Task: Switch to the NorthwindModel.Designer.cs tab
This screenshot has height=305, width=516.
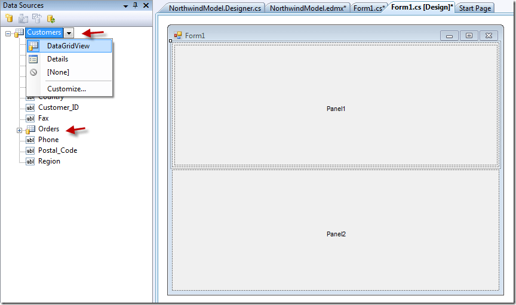Action: click(x=214, y=8)
